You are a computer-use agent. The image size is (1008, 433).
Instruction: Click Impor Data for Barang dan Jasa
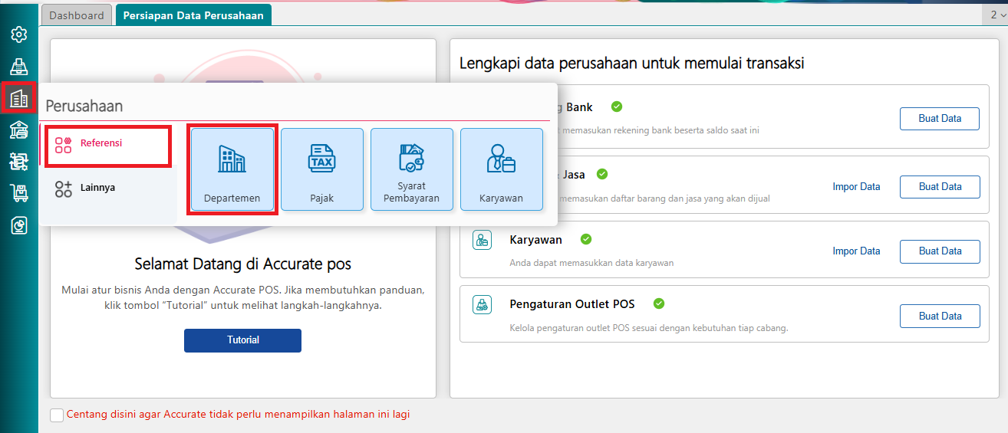(856, 186)
